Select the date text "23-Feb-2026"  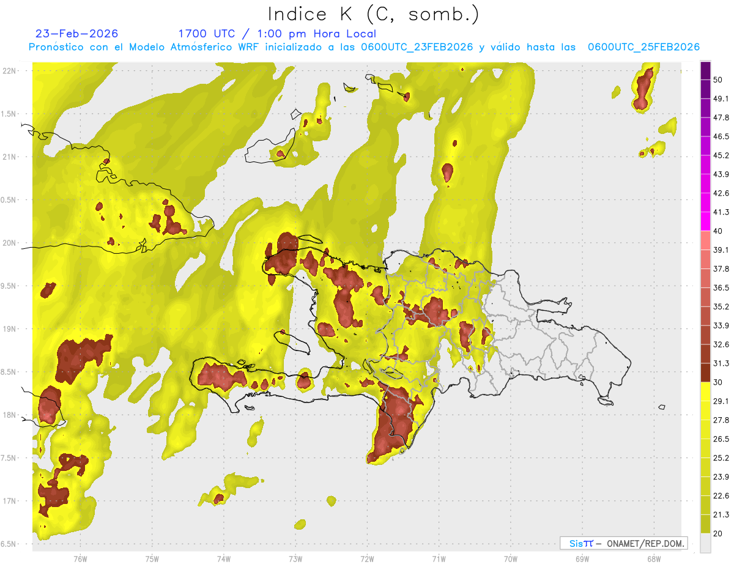coord(76,34)
